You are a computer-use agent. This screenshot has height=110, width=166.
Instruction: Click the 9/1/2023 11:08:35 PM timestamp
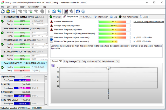click(x=143, y=37)
